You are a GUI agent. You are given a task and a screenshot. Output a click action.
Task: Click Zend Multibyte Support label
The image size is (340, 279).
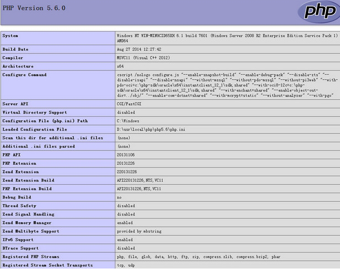[31, 231]
